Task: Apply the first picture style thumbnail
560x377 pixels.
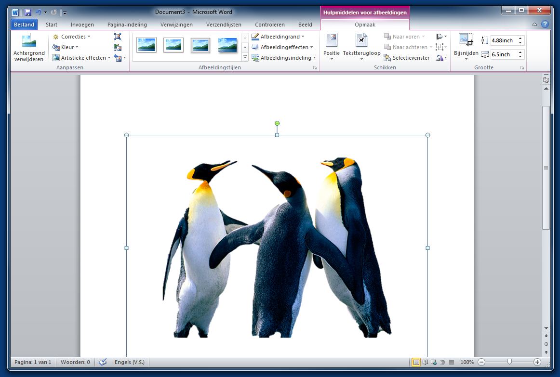Action: point(147,45)
